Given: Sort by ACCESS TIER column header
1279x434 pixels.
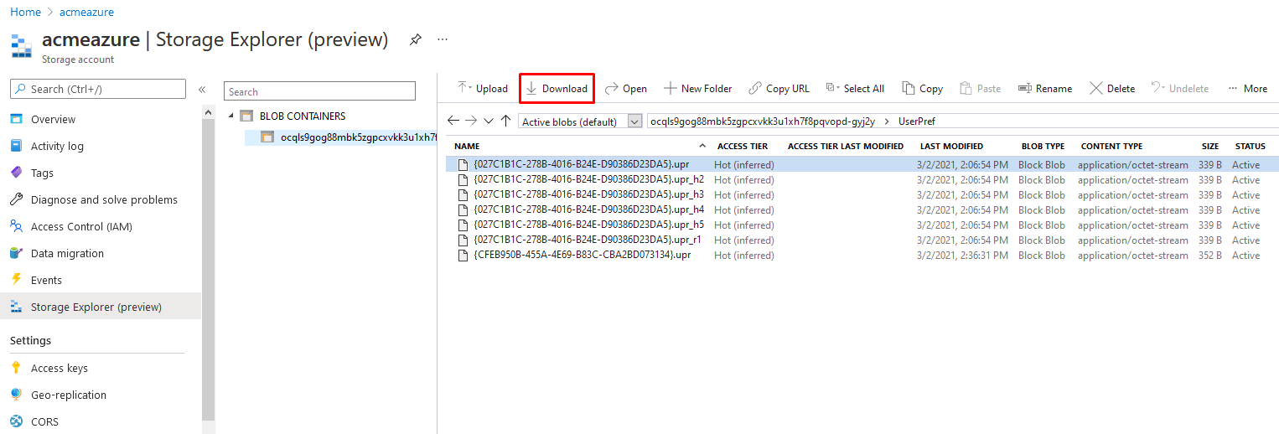Looking at the screenshot, I should [743, 146].
